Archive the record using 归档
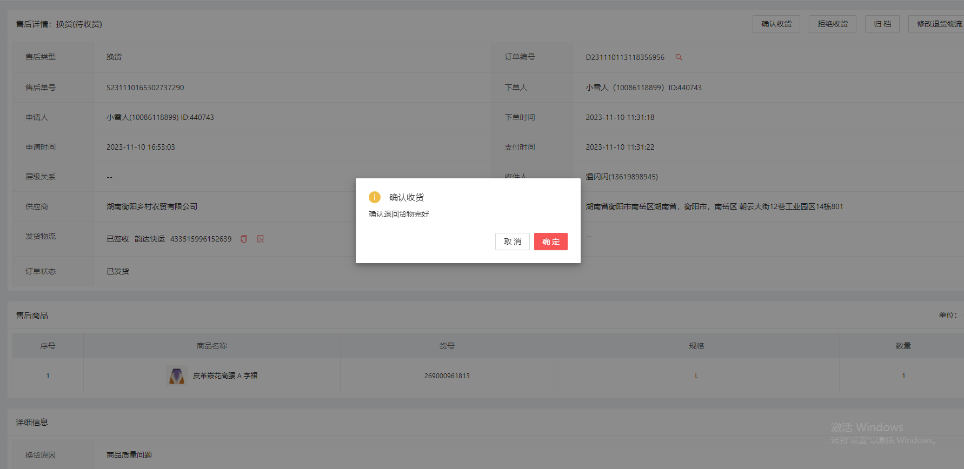Image resolution: width=964 pixels, height=469 pixels. (x=882, y=24)
